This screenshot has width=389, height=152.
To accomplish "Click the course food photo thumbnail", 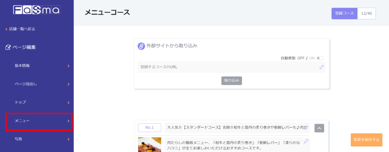I will point(149,144).
